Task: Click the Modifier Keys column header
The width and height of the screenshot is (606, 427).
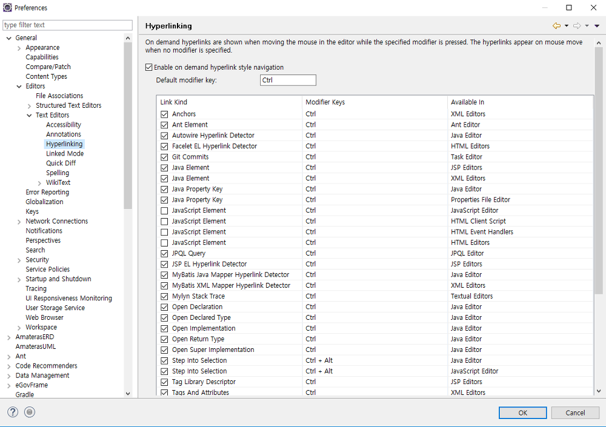Action: coord(375,102)
